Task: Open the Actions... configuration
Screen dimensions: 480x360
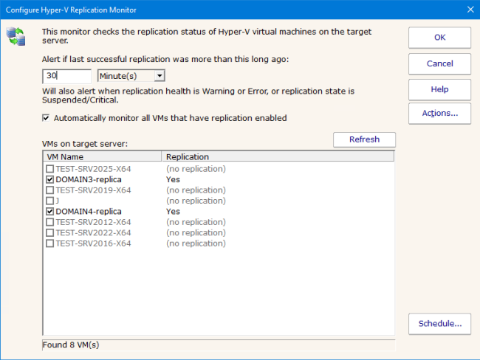Action: [x=439, y=114]
